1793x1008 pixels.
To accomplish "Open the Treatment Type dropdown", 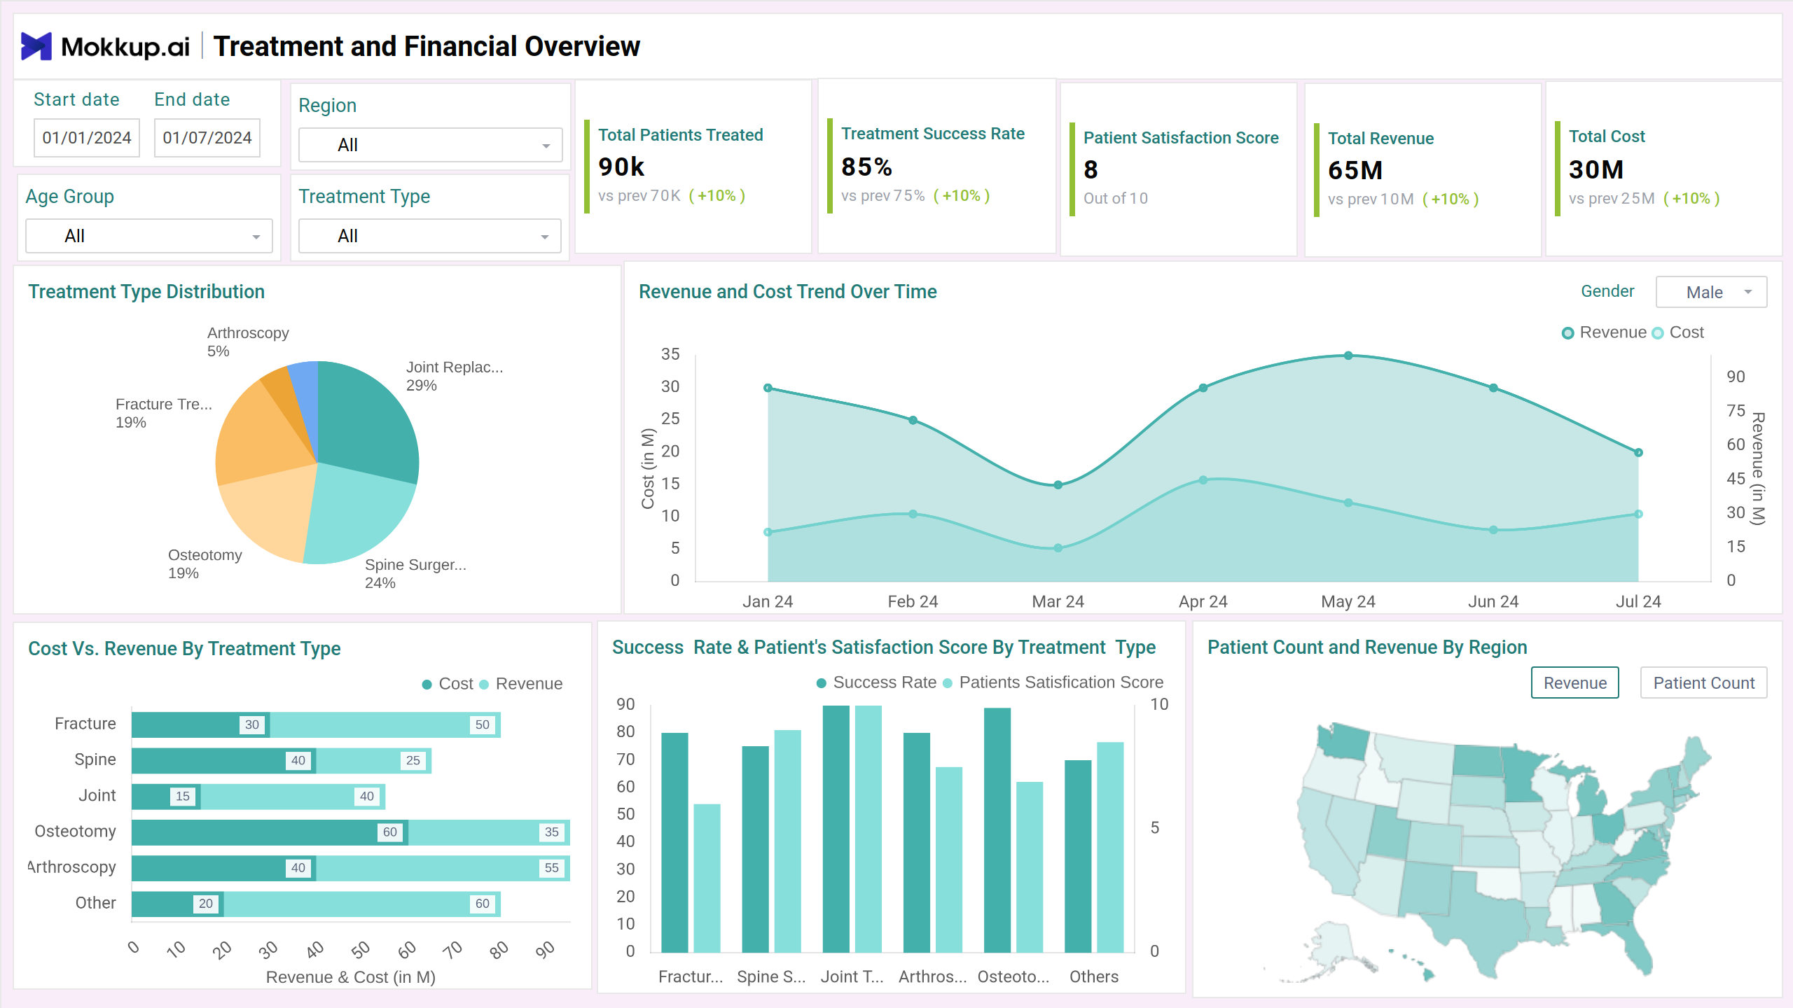I will 430,236.
